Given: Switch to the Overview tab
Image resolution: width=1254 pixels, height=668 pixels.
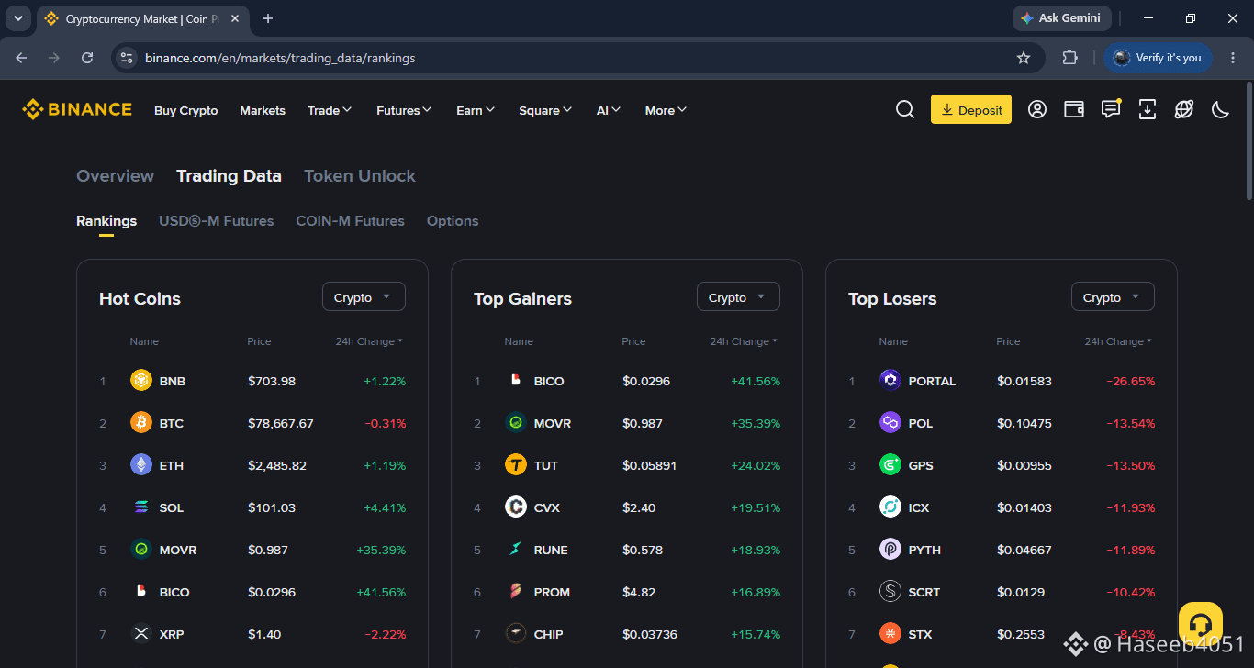Looking at the screenshot, I should [x=115, y=176].
